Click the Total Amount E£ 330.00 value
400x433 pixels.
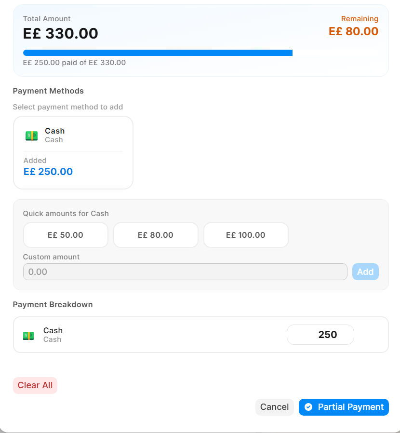coord(61,34)
